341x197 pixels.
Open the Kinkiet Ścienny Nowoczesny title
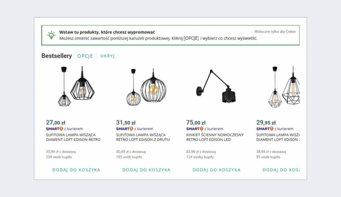[x=215, y=137]
